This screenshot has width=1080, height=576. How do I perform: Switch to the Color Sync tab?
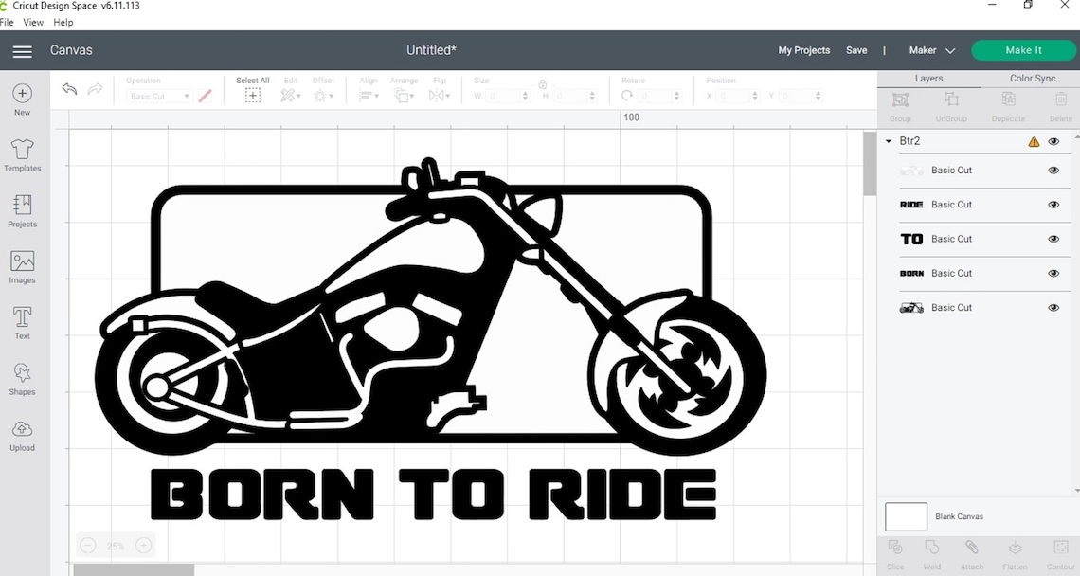pos(1033,78)
